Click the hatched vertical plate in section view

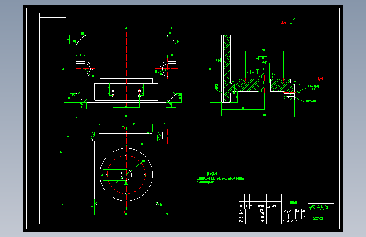pos(227,69)
